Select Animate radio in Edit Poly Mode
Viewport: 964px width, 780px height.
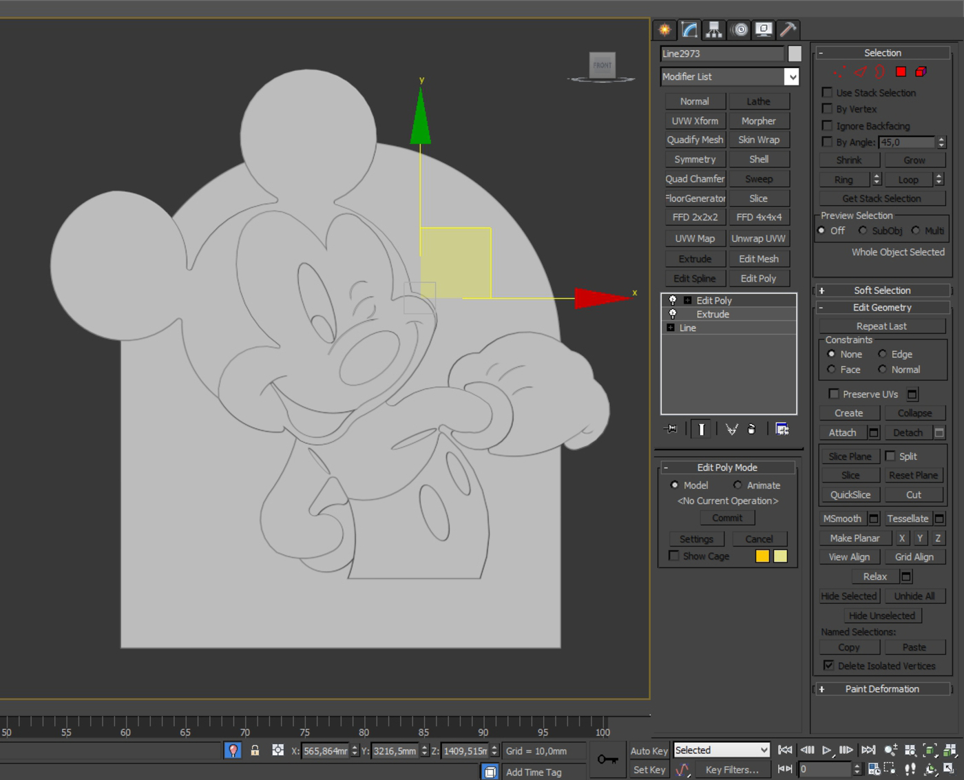tap(737, 485)
